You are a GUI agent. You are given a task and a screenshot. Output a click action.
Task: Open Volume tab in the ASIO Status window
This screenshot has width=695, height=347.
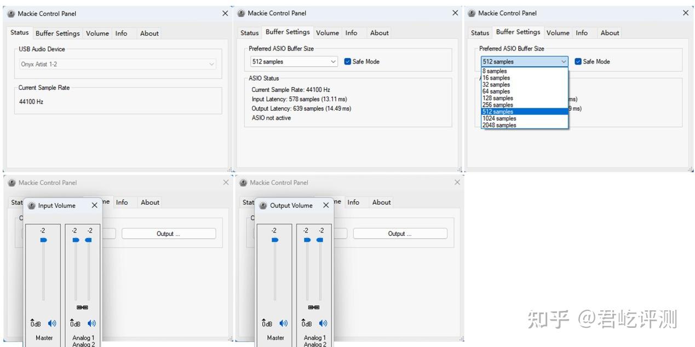click(328, 33)
